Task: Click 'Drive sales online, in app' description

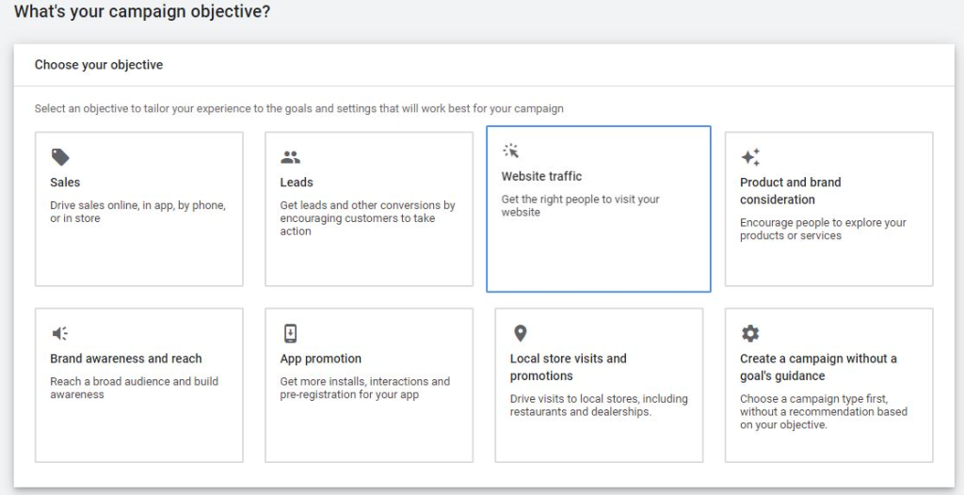Action: click(x=138, y=212)
